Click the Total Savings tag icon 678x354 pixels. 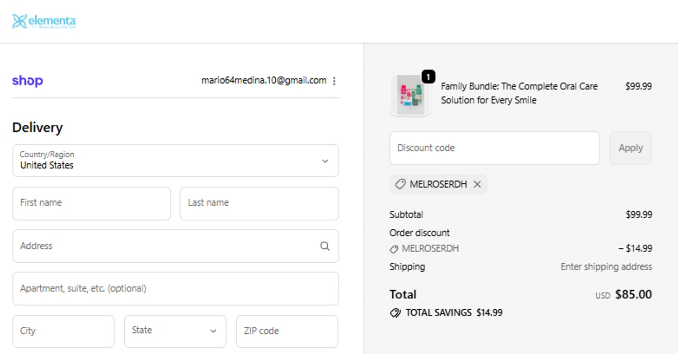[395, 313]
